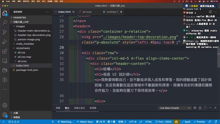This screenshot has width=220, height=124.
Task: Open file explorer panel more actions menu
Action: 47,12
